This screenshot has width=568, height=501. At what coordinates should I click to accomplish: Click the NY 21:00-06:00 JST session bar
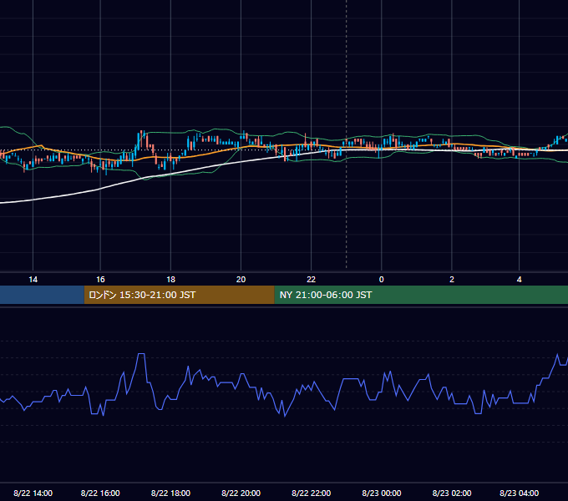point(421,295)
